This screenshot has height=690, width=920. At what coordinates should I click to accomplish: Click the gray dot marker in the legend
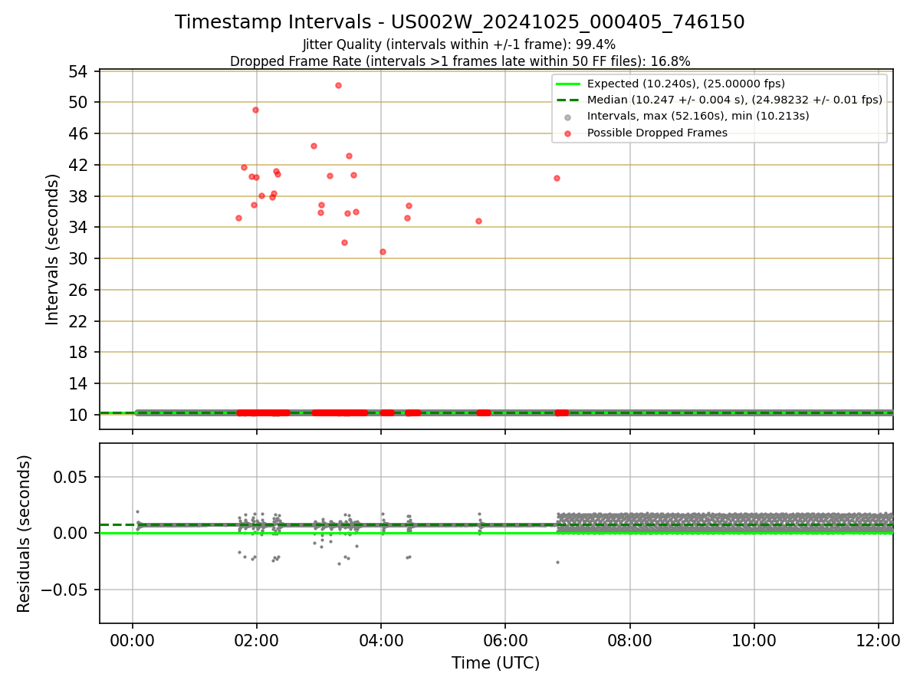coord(567,117)
